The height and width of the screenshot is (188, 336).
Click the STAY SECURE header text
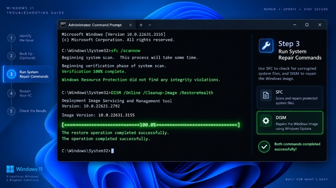(x=316, y=9)
